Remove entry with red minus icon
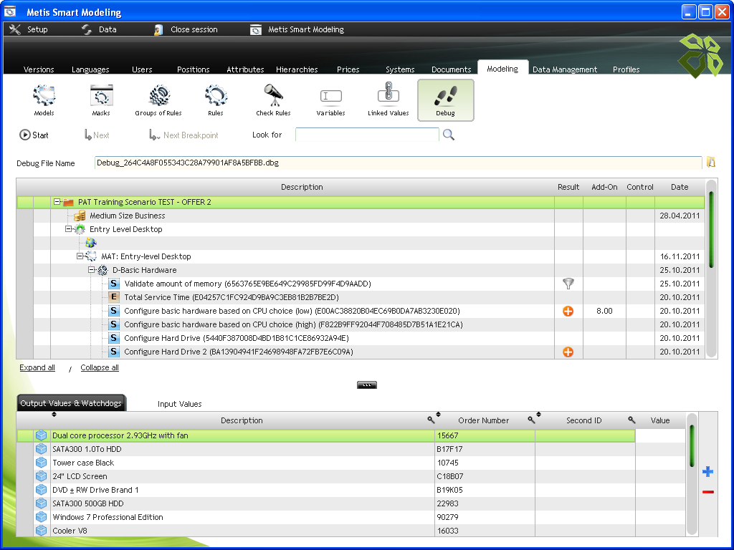The height and width of the screenshot is (550, 734). (707, 491)
